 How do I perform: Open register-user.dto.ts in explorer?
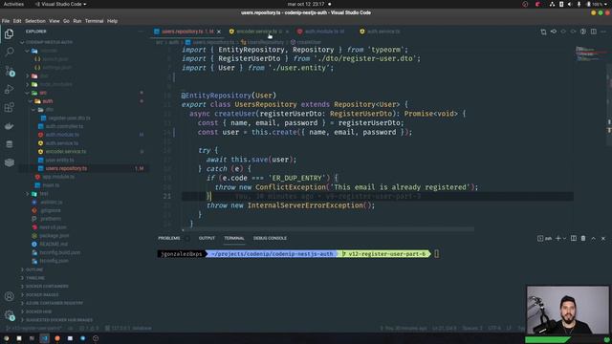tap(69, 118)
